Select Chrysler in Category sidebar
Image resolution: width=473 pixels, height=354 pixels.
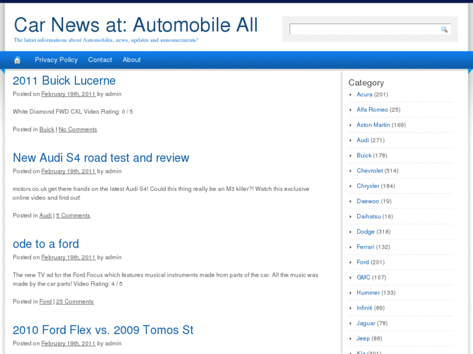pyautogui.click(x=368, y=186)
